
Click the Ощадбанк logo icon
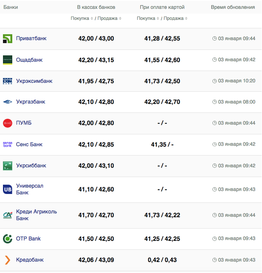[x=8, y=60]
